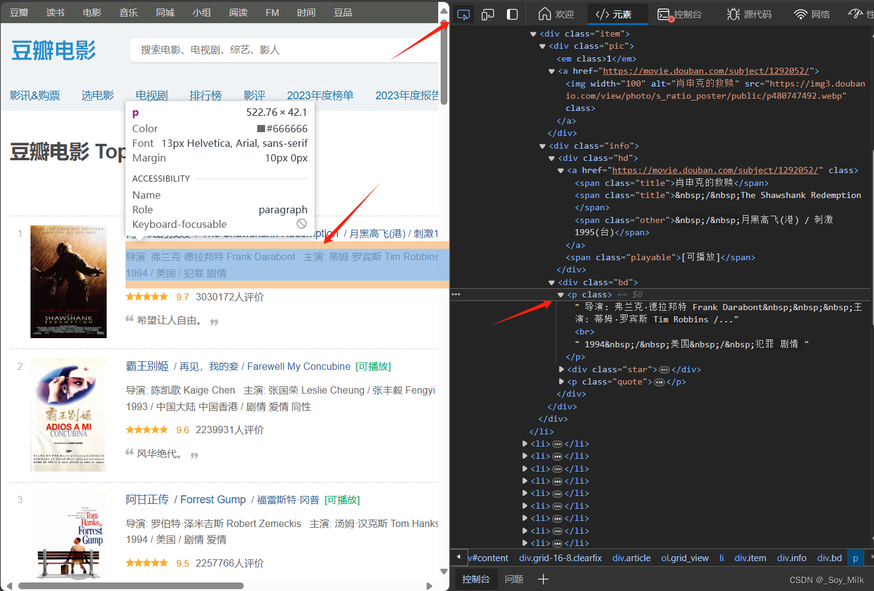This screenshot has width=874, height=591.
Task: Select the span class="playable" line
Action: tap(660, 257)
